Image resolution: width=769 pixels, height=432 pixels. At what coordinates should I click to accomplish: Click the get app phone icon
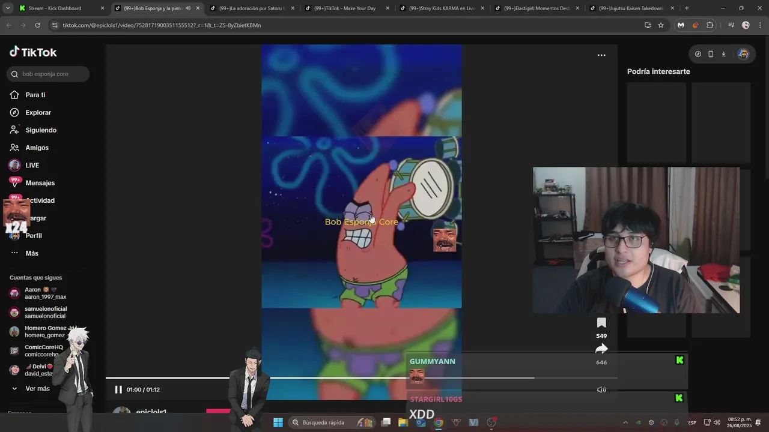711,54
